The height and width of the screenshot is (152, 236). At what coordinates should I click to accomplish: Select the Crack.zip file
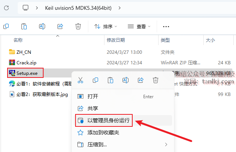26,63
